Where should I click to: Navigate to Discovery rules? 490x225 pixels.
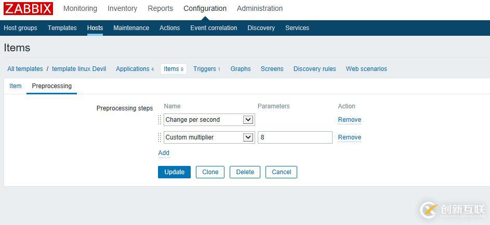tap(314, 69)
